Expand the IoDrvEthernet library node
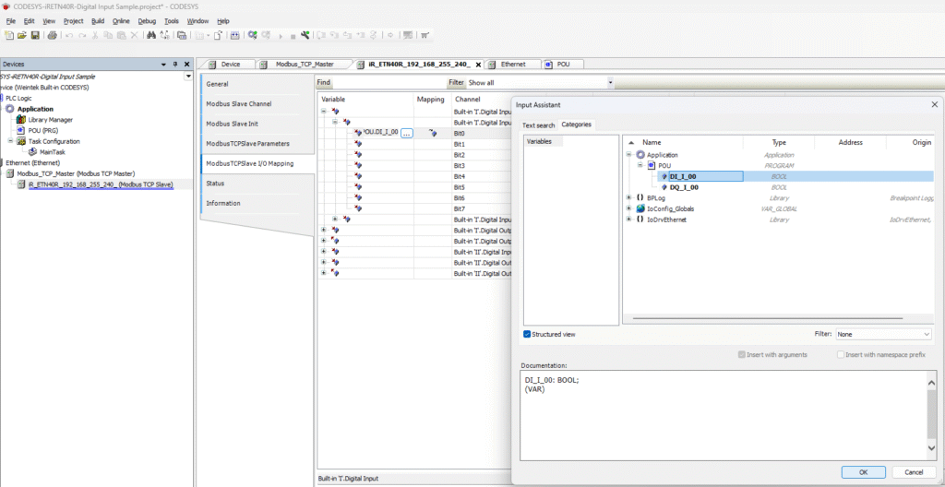 (x=628, y=220)
